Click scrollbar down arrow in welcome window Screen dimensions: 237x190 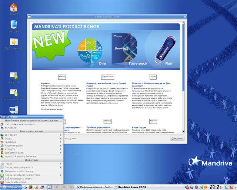[x=183, y=131]
